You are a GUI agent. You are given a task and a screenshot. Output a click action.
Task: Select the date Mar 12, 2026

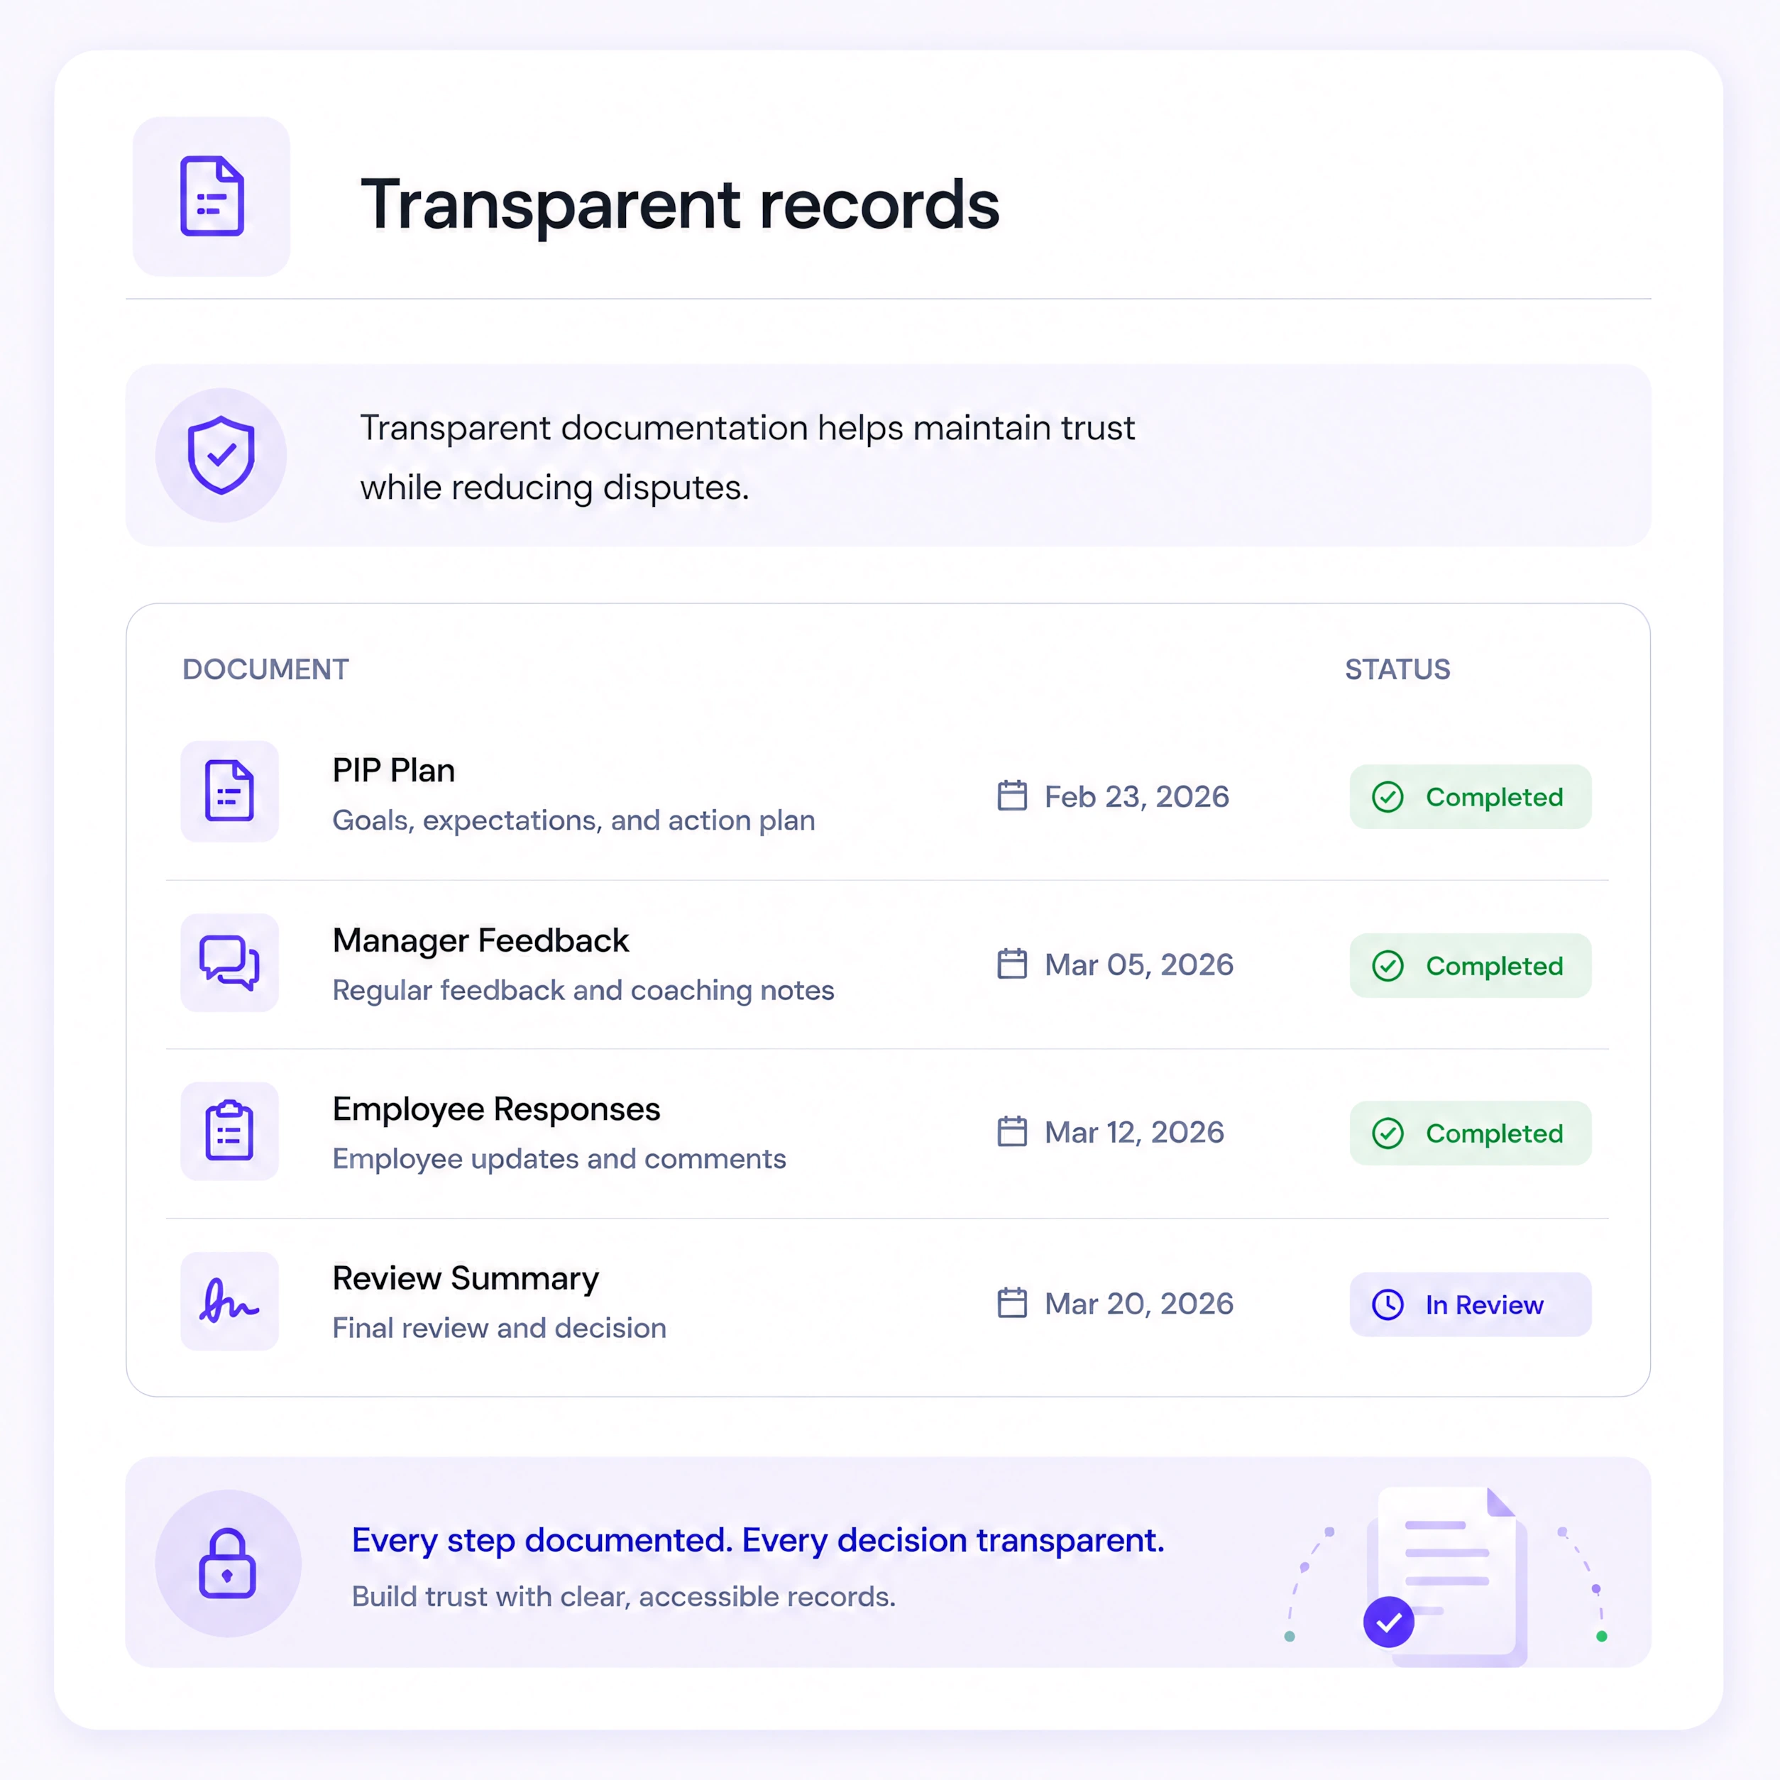click(1134, 1132)
